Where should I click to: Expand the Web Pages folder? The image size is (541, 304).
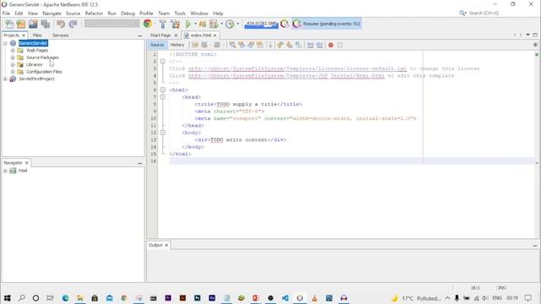pos(13,51)
